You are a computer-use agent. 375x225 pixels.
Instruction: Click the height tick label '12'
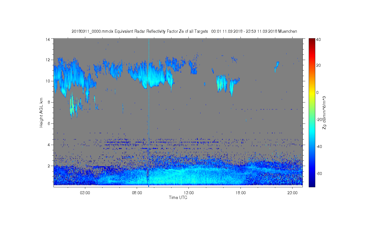coord(48,60)
